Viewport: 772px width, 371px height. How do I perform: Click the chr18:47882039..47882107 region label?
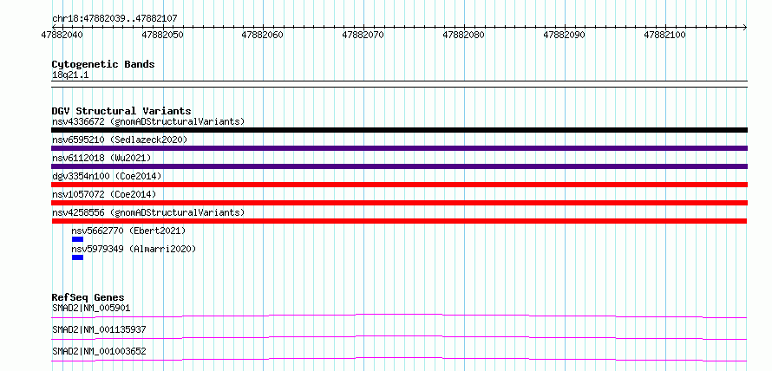114,18
